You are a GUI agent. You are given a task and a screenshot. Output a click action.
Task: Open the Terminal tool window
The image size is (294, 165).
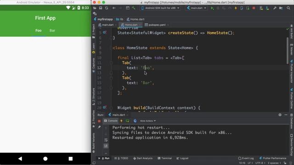[164, 158]
